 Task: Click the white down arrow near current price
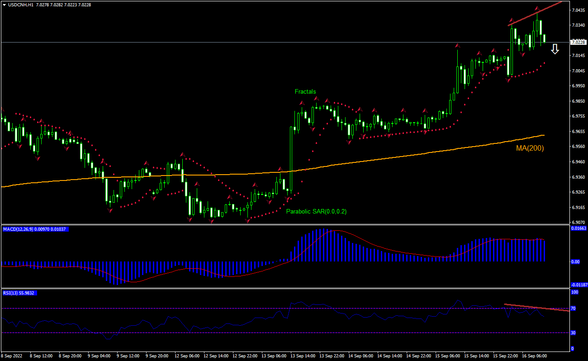click(555, 49)
